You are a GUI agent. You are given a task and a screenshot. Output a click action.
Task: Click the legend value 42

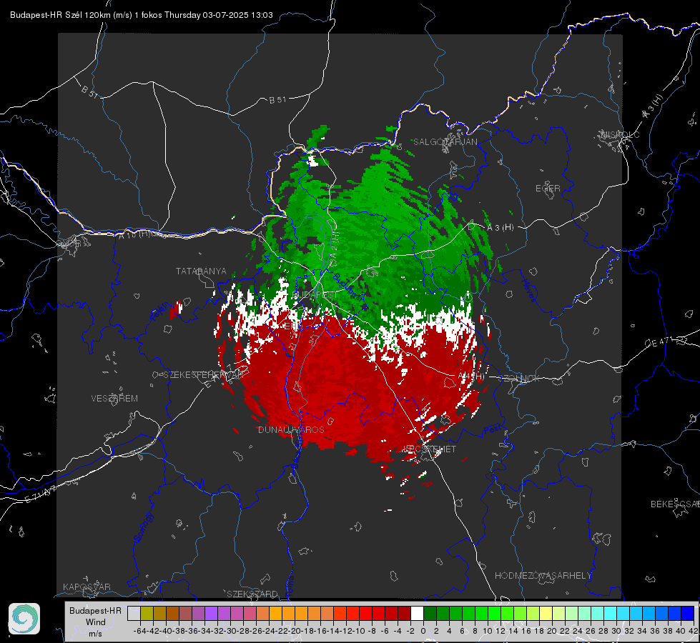click(693, 631)
